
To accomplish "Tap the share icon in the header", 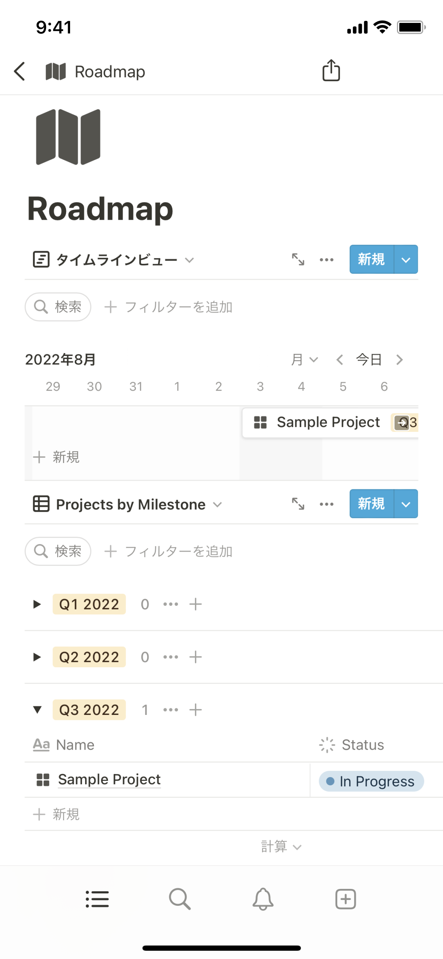I will tap(331, 70).
